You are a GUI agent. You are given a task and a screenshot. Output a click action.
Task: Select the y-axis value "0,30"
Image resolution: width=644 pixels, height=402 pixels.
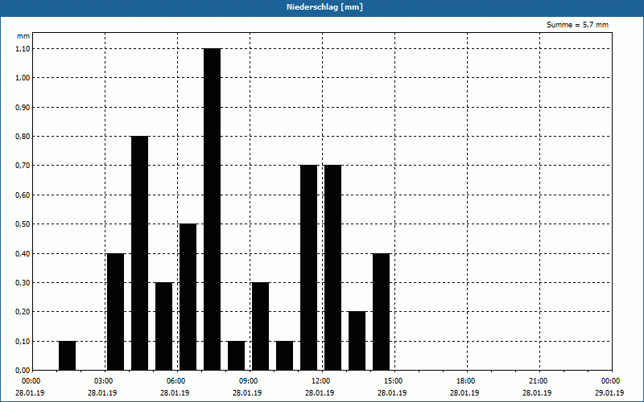click(x=23, y=283)
